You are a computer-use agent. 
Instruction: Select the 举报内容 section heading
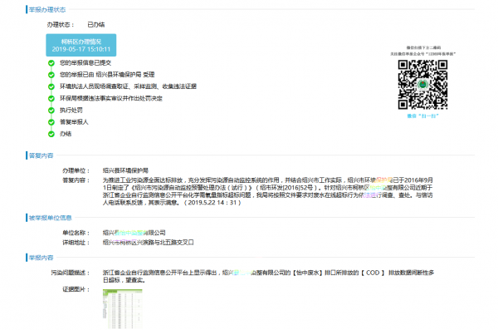tap(41, 258)
